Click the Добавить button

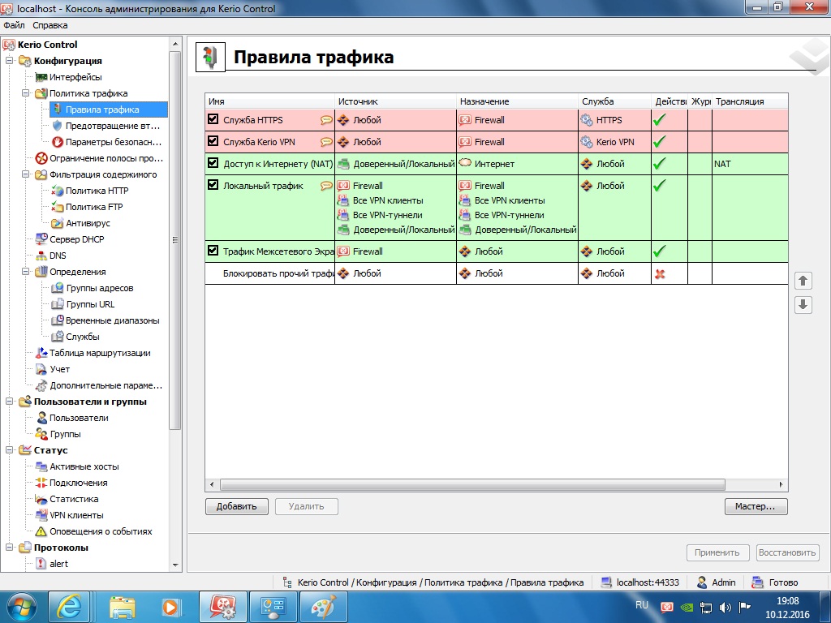(236, 506)
